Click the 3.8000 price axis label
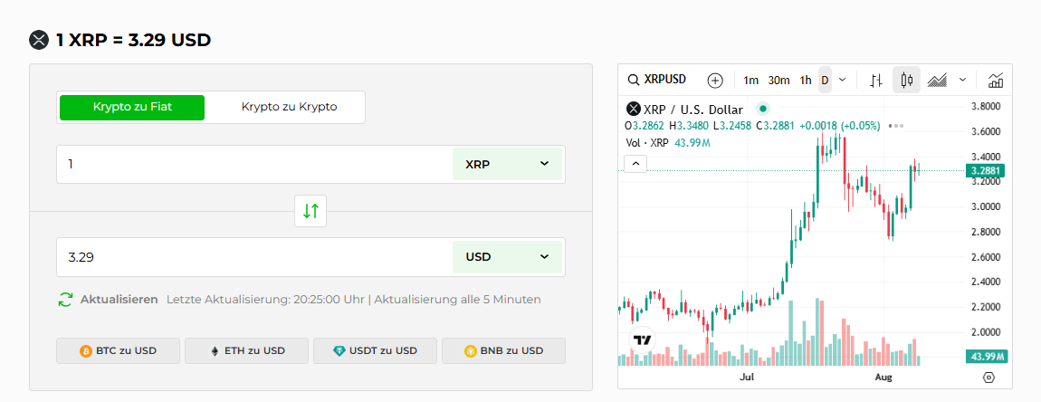Screen dimensions: 1041x402 [985, 106]
